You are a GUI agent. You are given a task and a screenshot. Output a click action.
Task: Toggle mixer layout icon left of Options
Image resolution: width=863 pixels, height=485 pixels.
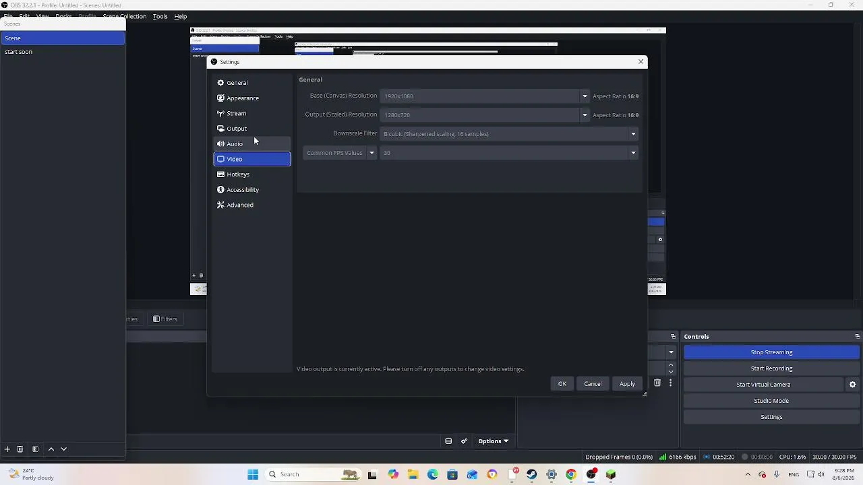click(448, 441)
